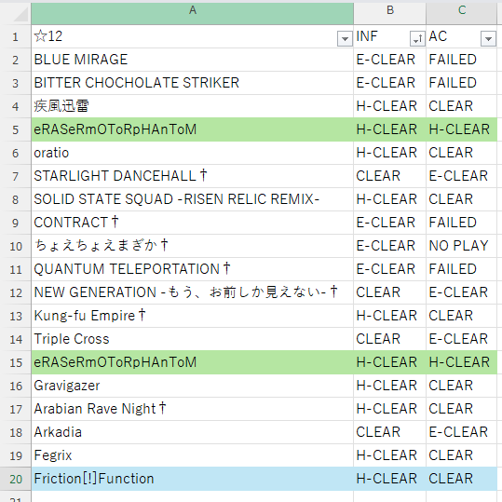The height and width of the screenshot is (502, 502).
Task: Click cell "ちょえちょえまぎか †"
Action: pos(193,246)
